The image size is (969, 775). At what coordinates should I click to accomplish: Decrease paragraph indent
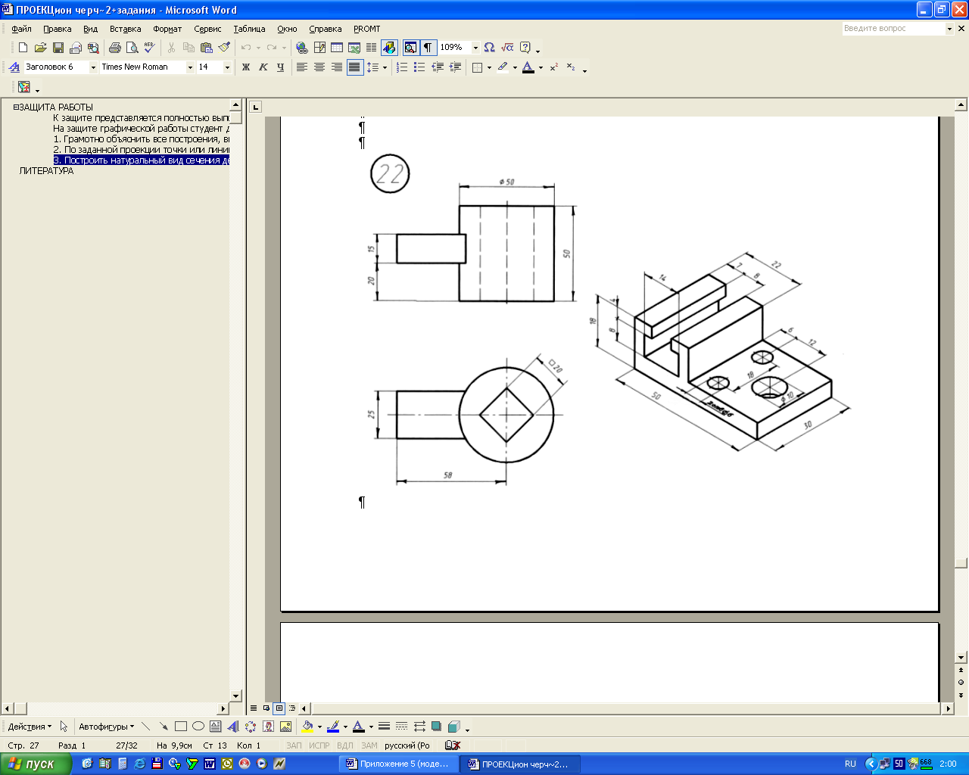coord(438,67)
